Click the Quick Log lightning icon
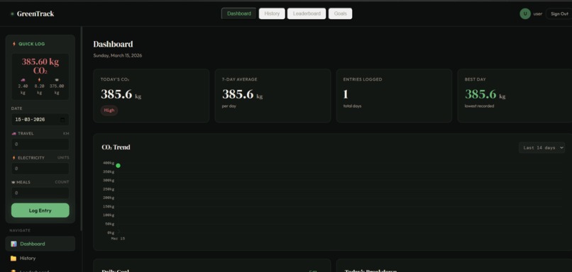Screen dimensions: 572x272 coord(14,44)
